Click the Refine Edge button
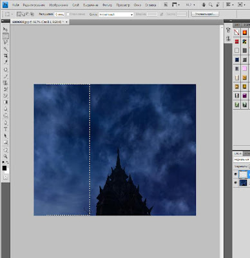The image size is (250, 258). click(x=205, y=14)
